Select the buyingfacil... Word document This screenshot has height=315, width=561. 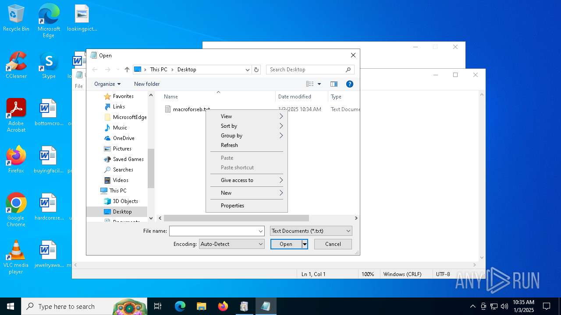pos(49,160)
